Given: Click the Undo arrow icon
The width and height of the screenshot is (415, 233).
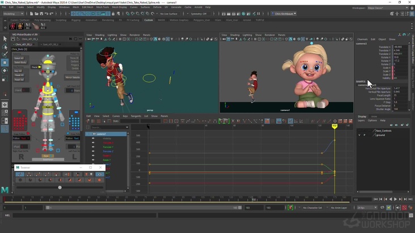Looking at the screenshot, I should click(46, 14).
